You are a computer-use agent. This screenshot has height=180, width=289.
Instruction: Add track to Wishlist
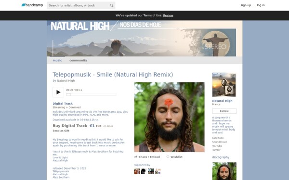coord(176,157)
